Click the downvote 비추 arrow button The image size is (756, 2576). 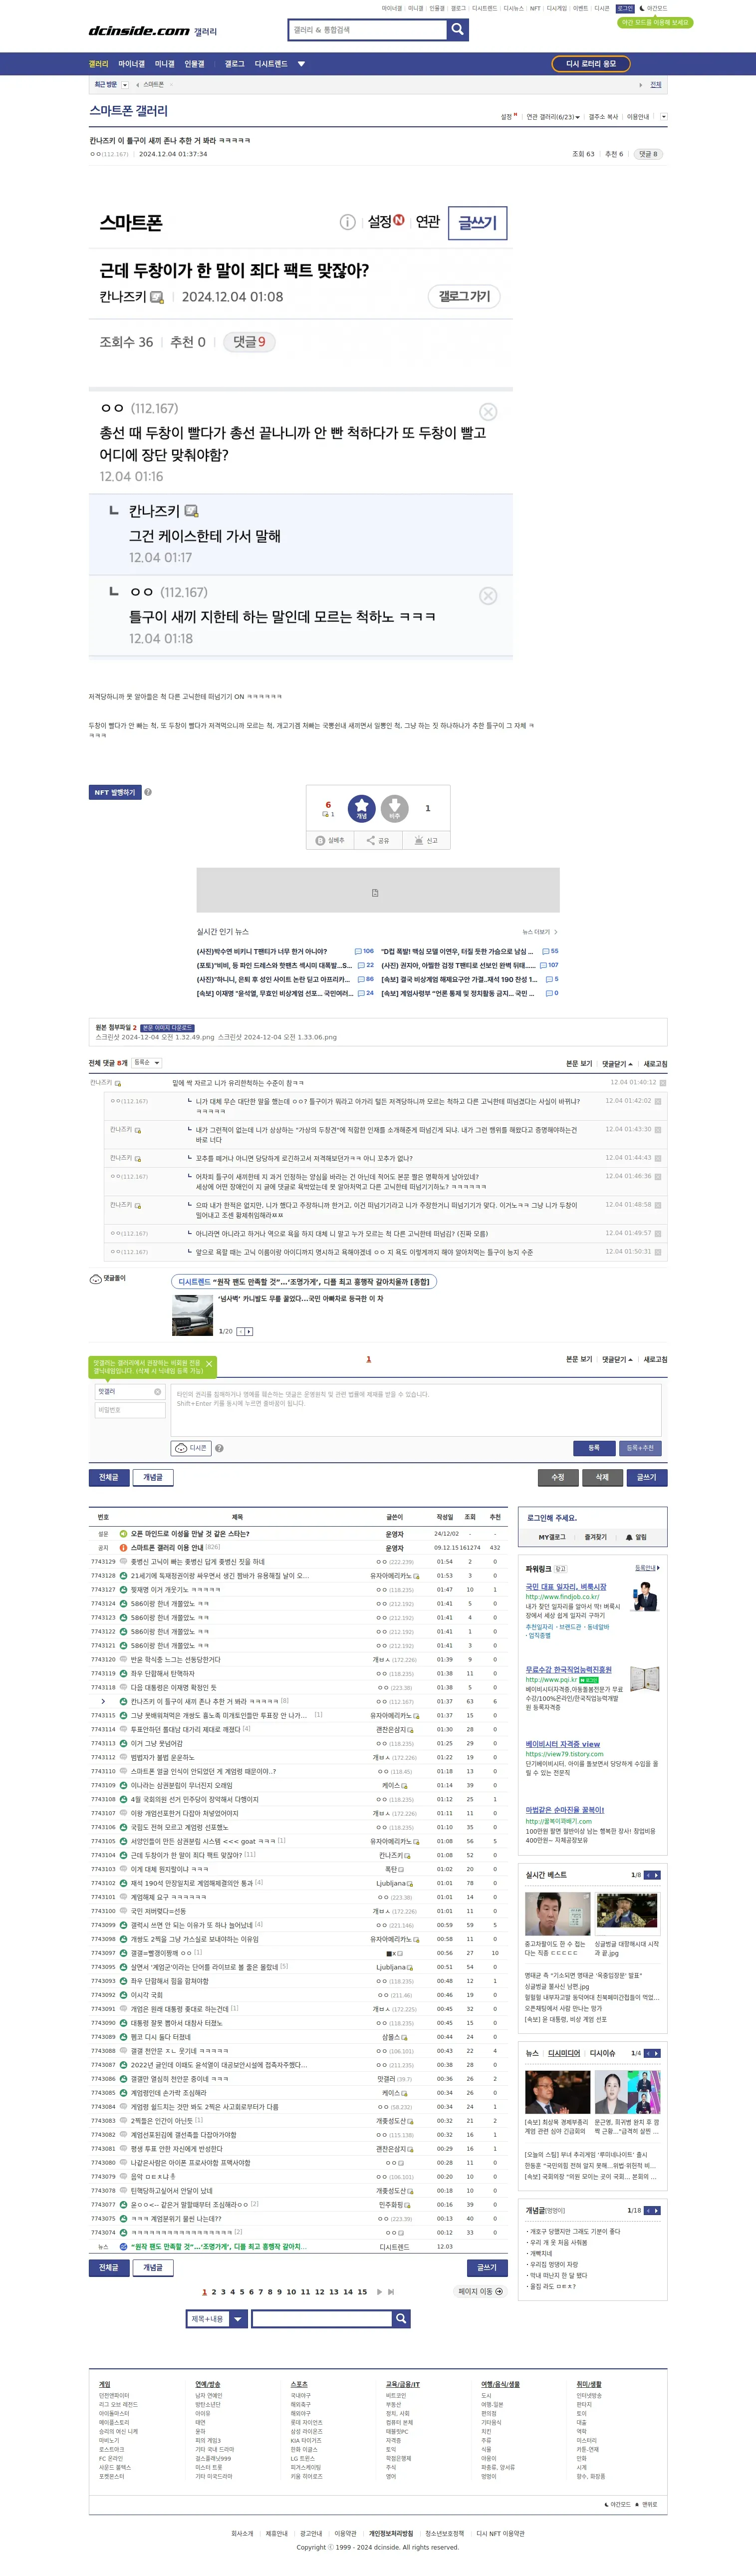click(395, 808)
